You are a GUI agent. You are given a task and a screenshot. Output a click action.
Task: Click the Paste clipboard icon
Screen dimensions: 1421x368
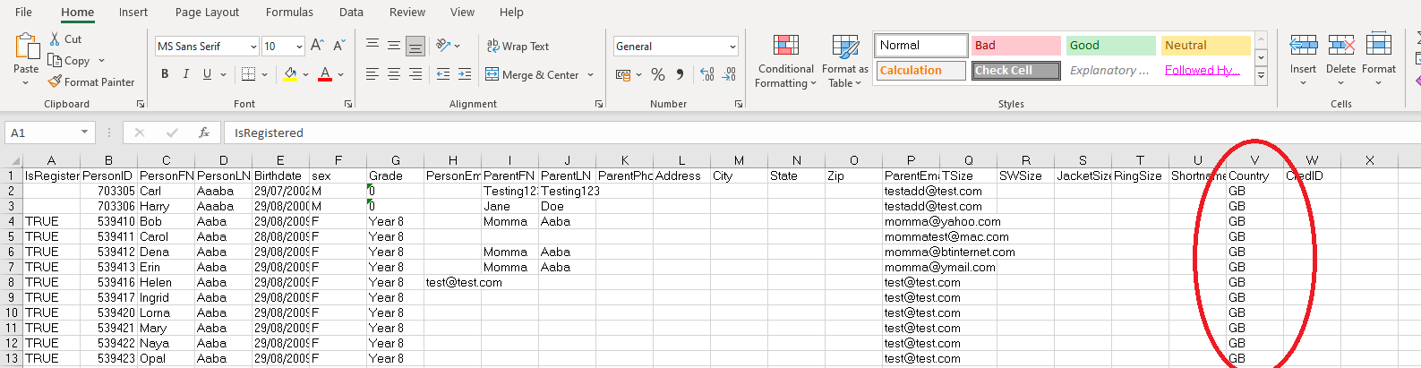[x=26, y=47]
